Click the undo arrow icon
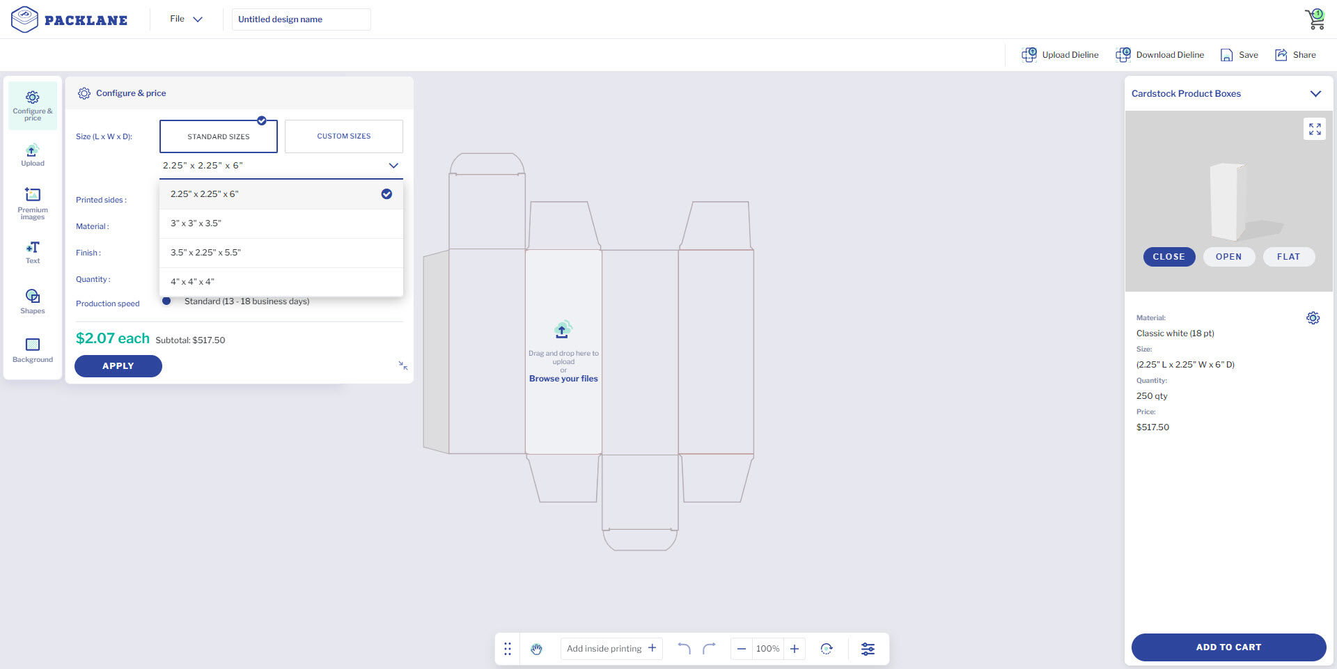 tap(684, 649)
